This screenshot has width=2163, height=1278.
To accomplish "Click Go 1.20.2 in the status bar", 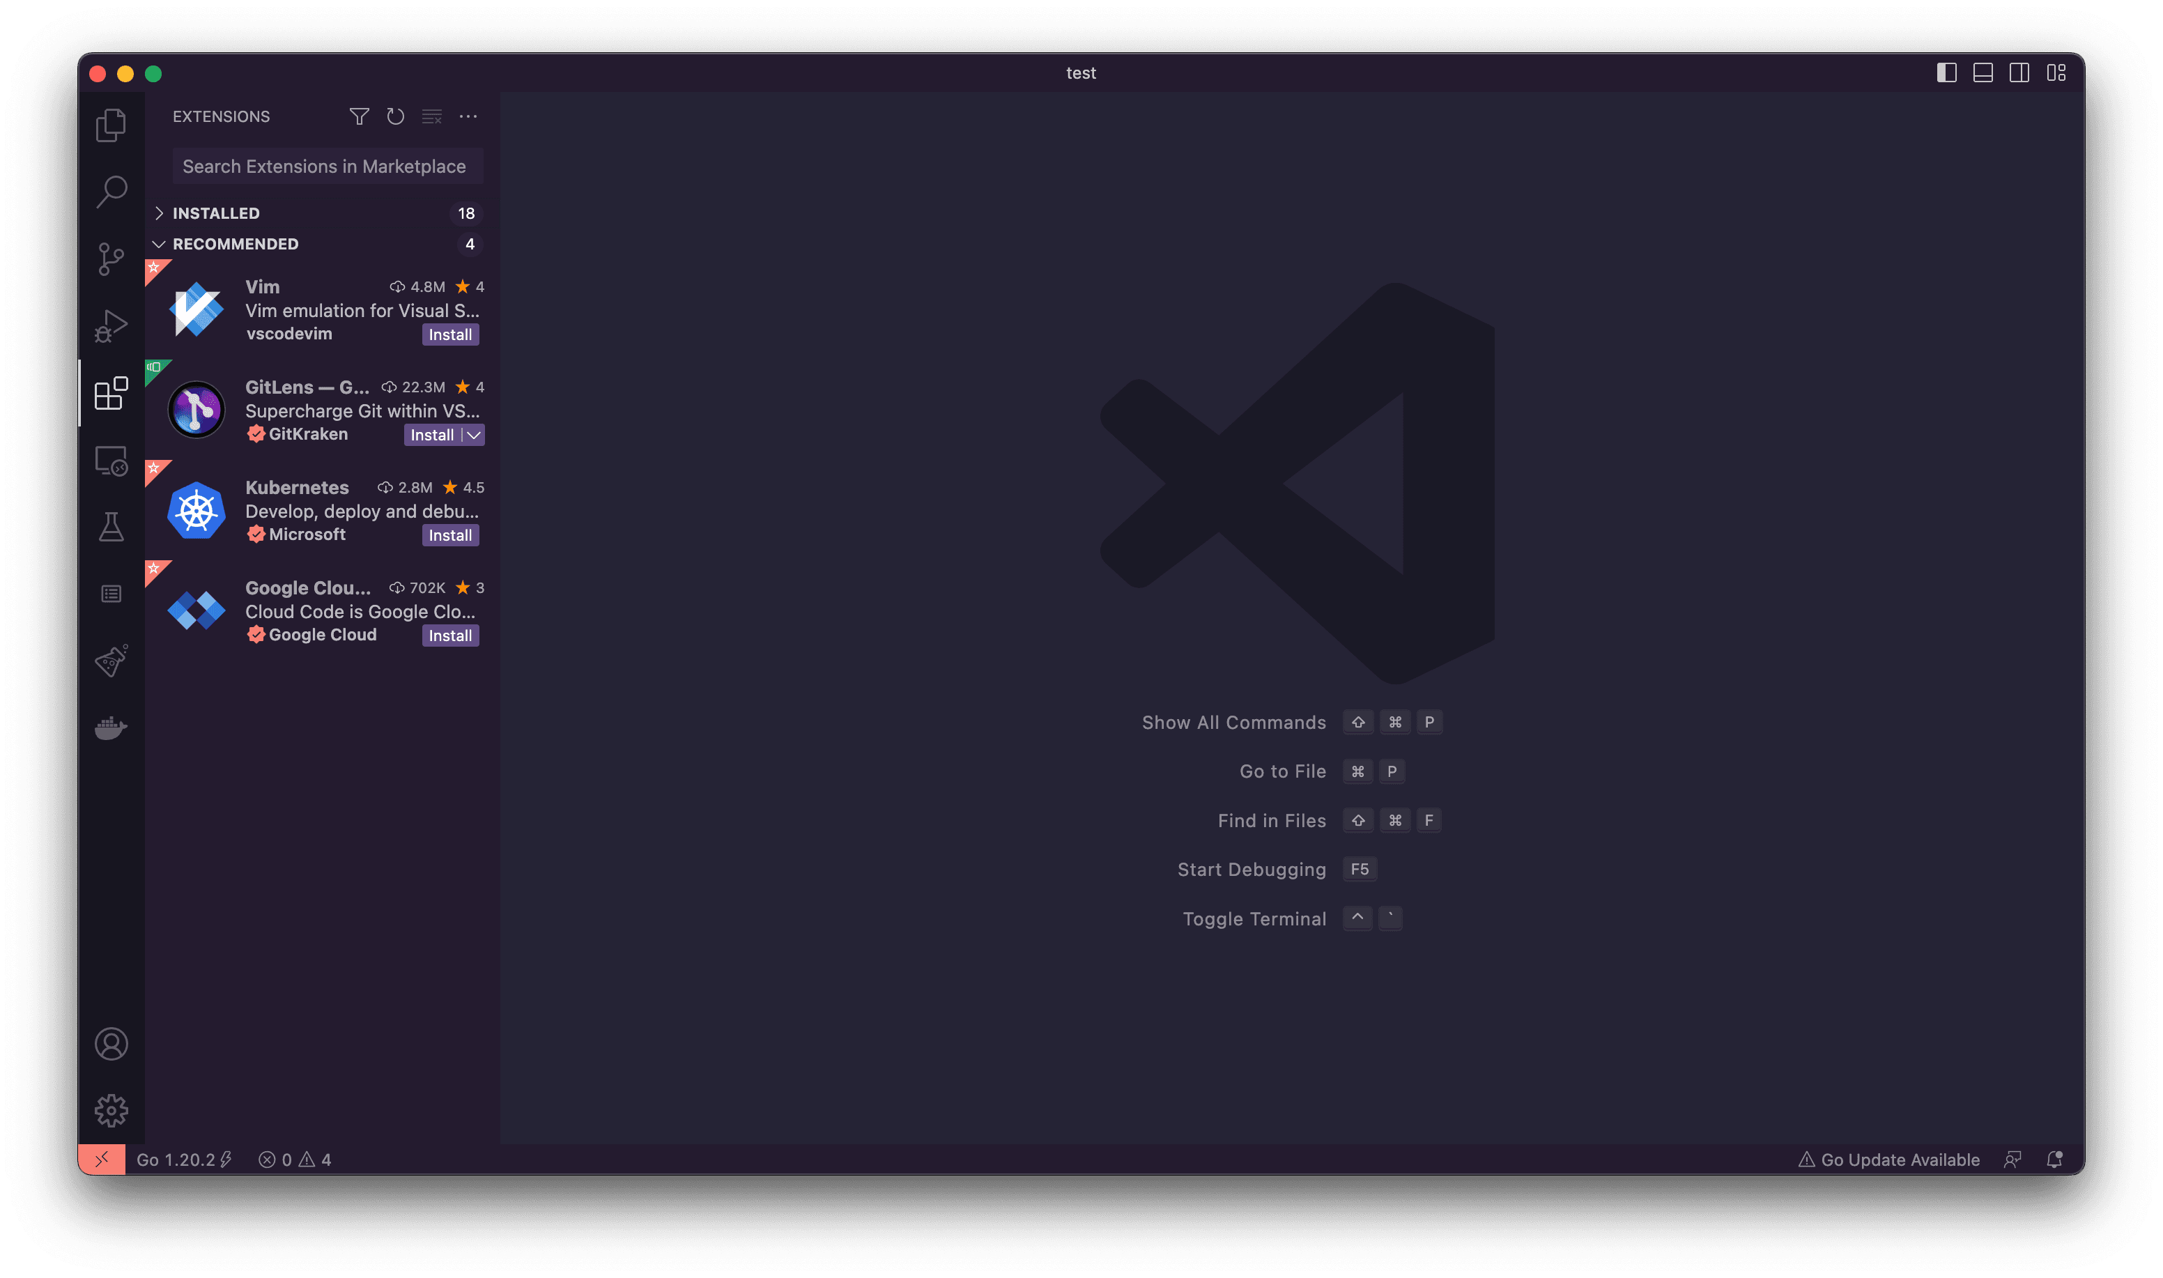I will click(x=184, y=1159).
